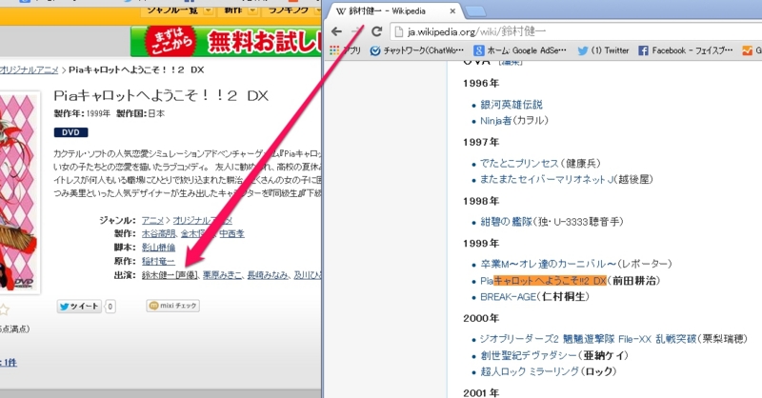Open the アプリ apps grid bookmark
Screen dimensions: 762x398
pos(345,50)
